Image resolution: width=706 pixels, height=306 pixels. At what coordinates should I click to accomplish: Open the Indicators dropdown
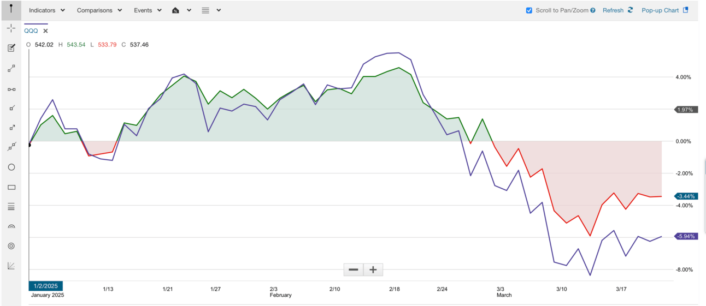click(46, 10)
